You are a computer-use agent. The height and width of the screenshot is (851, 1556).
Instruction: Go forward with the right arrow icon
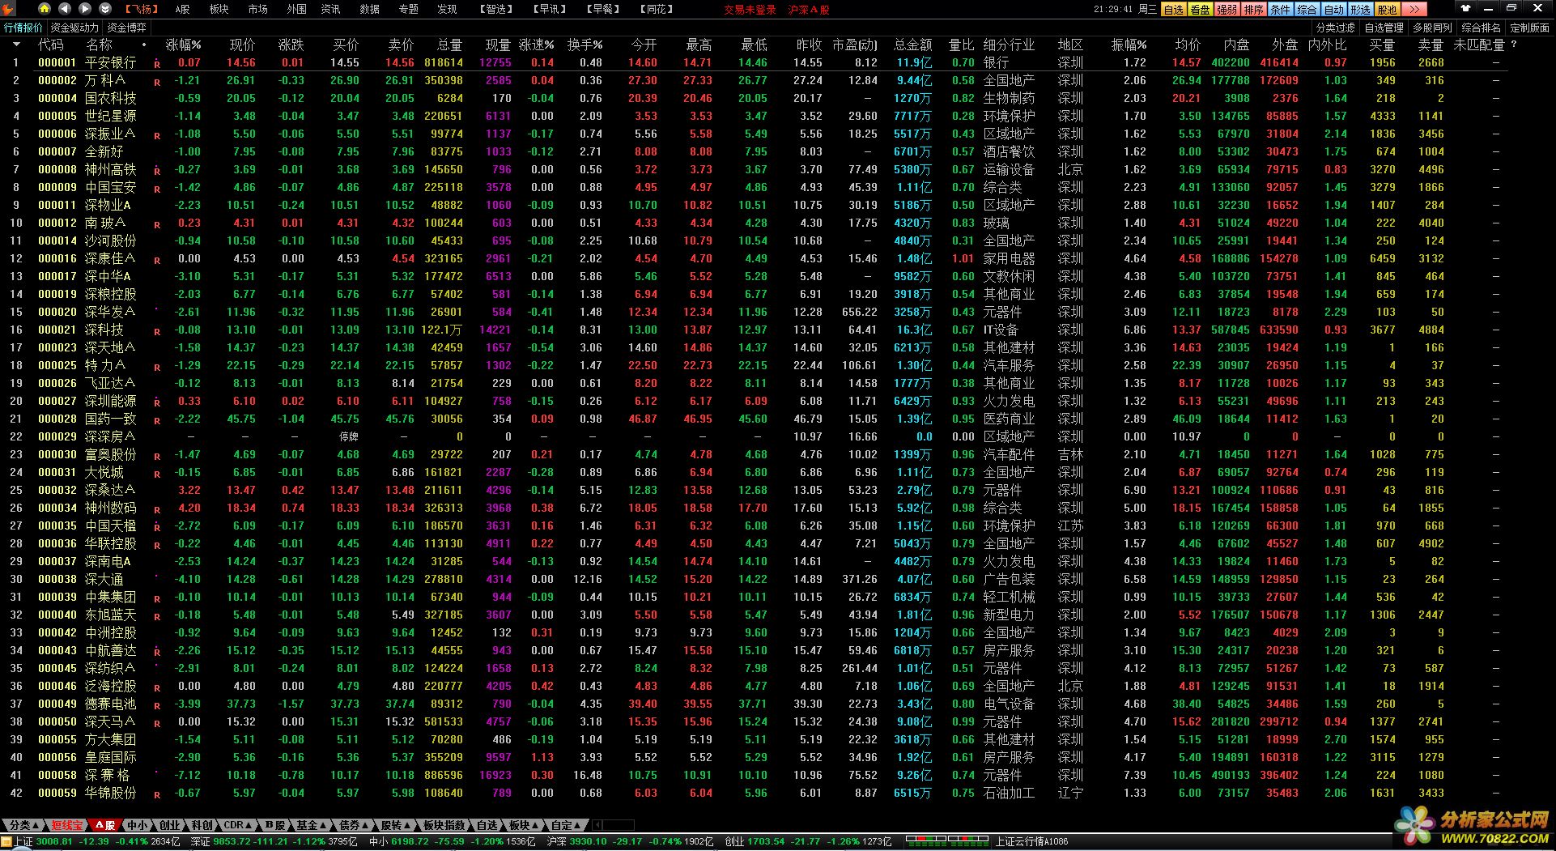85,9
